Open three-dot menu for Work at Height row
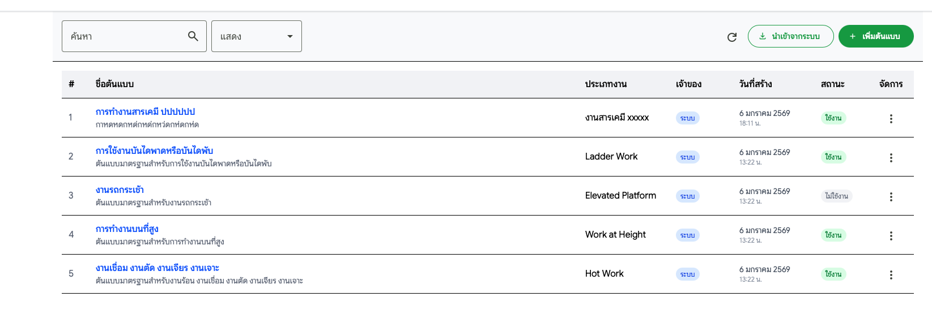 tap(891, 236)
